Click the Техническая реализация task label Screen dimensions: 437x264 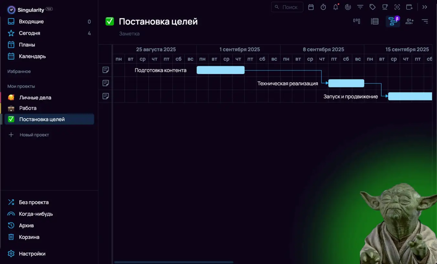288,83
